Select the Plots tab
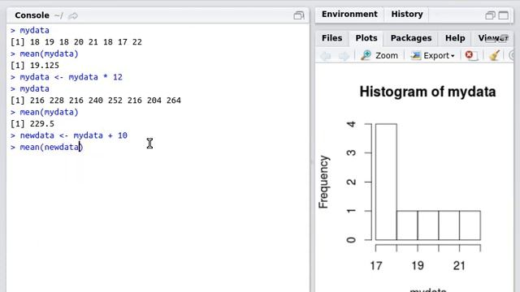This screenshot has width=520, height=292. [x=366, y=38]
